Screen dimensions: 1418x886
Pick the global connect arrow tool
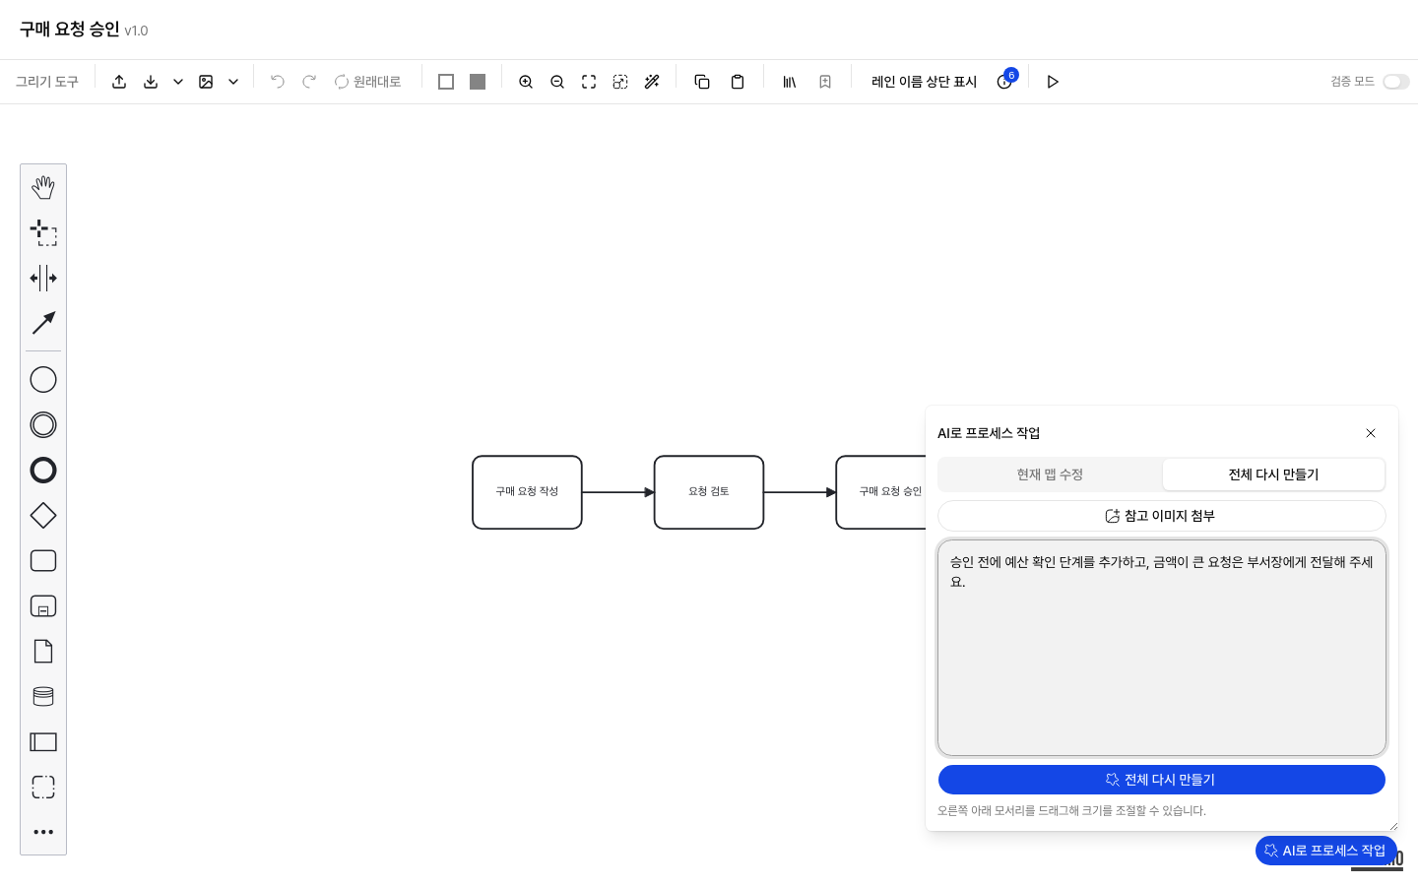click(x=43, y=323)
